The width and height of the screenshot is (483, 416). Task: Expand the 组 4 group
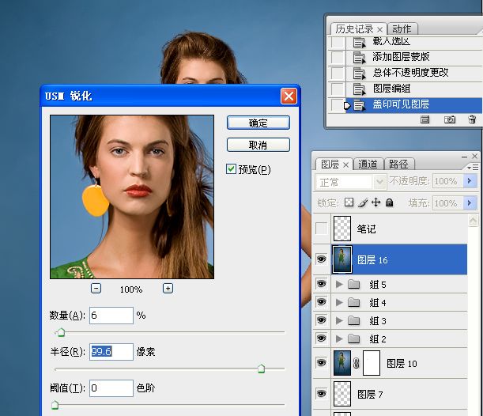[339, 302]
